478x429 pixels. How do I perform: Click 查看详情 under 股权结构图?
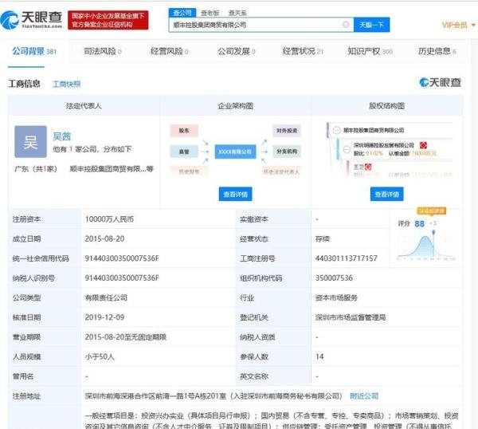tap(387, 194)
